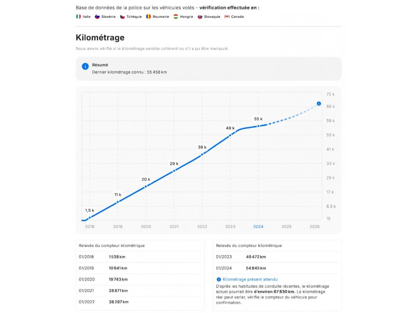The height and width of the screenshot is (313, 417).
Task: Click the Kilométrage présent attendu link
Action: tap(250, 279)
